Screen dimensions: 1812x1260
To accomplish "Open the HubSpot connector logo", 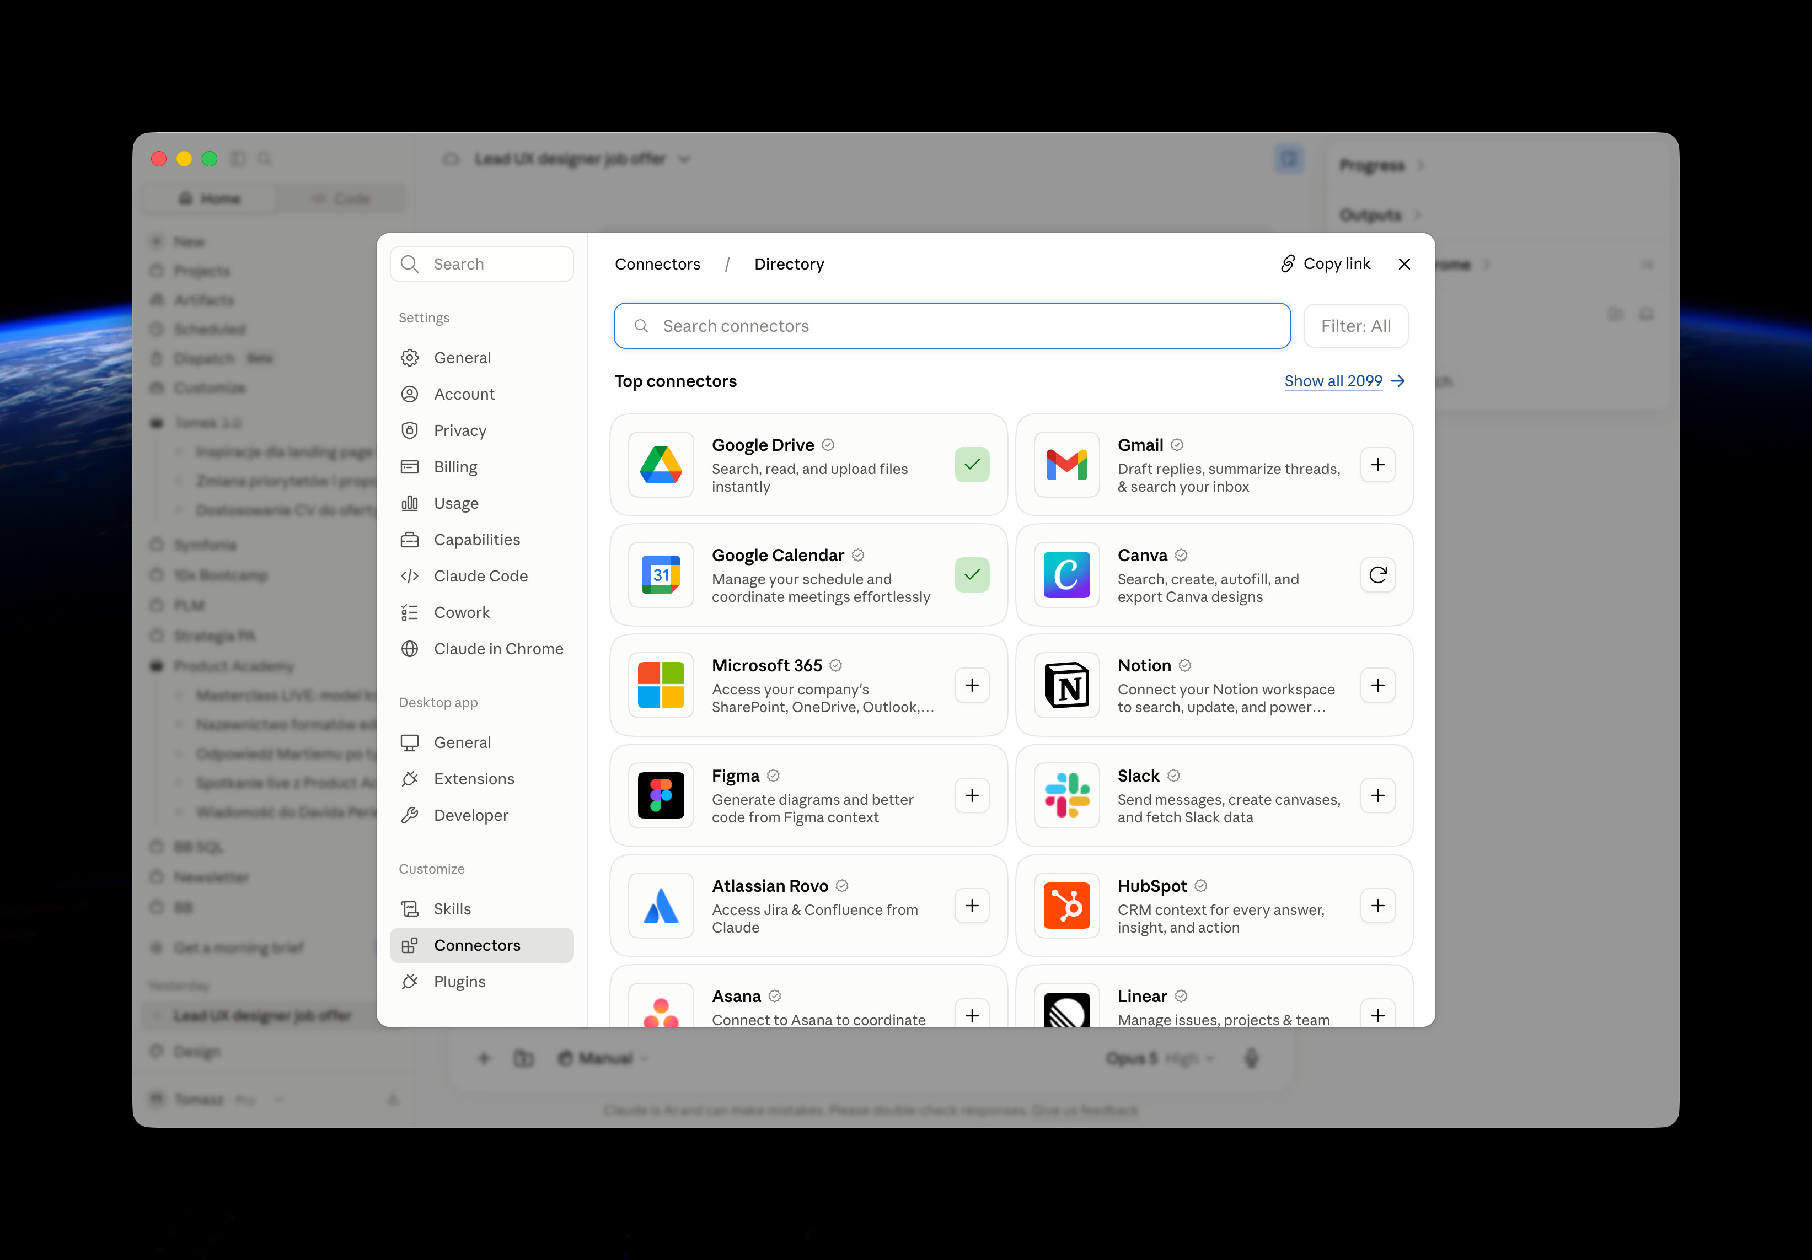I will [x=1066, y=906].
